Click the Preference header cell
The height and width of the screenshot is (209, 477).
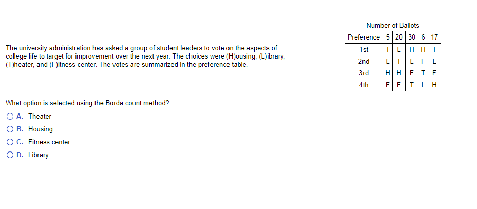tap(364, 37)
